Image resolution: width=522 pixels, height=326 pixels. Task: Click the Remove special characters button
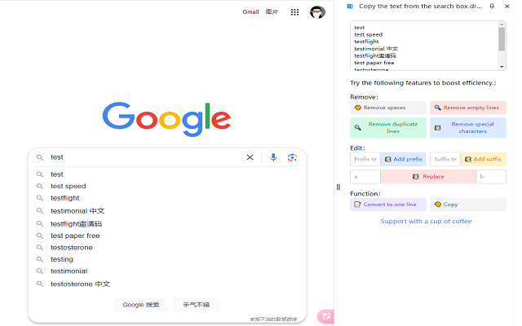(x=468, y=128)
